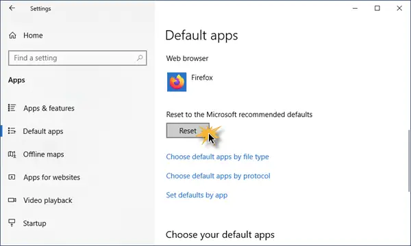Screen dimensions: 411x246
Task: Click the search magnifier icon
Action: pyautogui.click(x=140, y=58)
